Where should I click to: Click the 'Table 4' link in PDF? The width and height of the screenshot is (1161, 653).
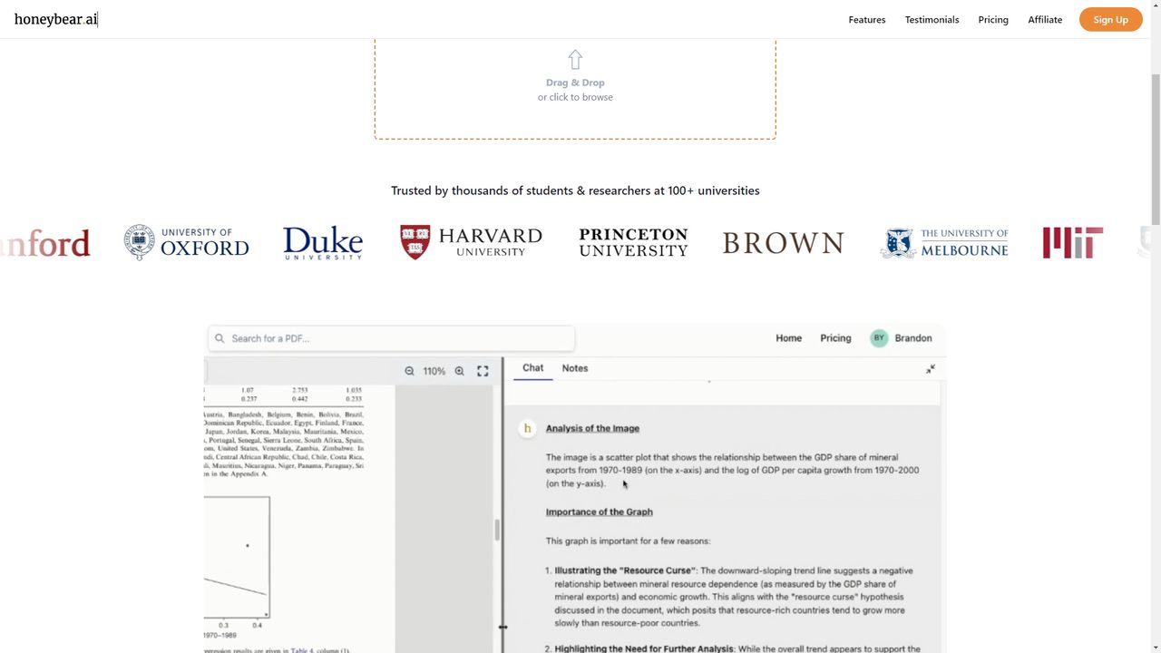pyautogui.click(x=303, y=650)
